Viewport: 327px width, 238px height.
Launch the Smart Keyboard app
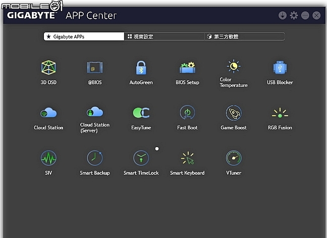tap(187, 158)
